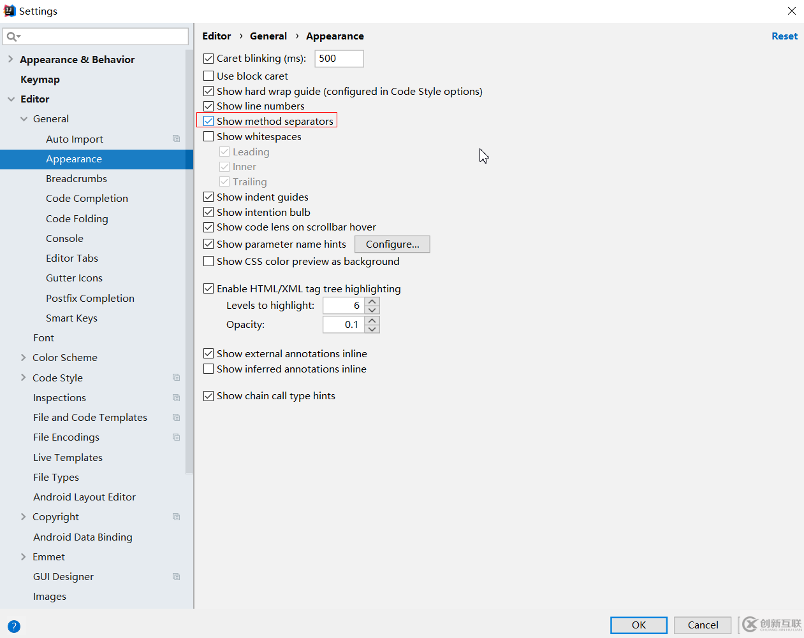Click the help question mark icon

(14, 626)
